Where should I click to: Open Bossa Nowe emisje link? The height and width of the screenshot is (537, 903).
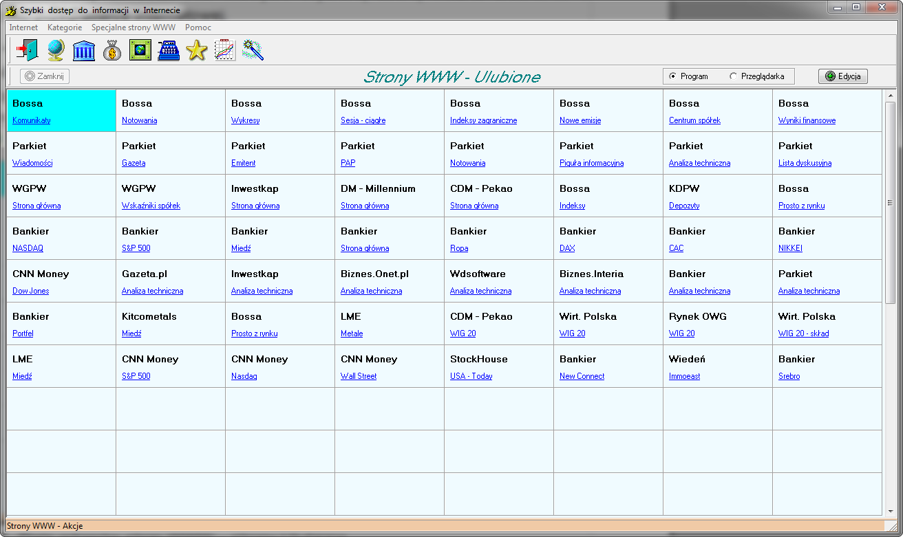(580, 120)
